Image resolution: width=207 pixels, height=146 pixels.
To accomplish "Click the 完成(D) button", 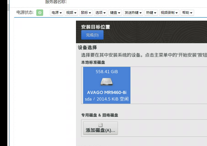I will tap(92, 35).
